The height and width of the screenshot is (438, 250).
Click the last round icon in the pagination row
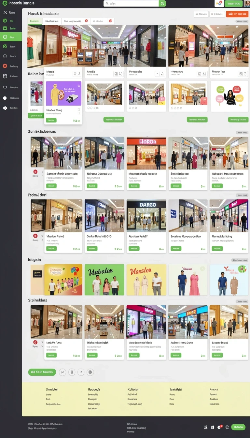coord(90,372)
